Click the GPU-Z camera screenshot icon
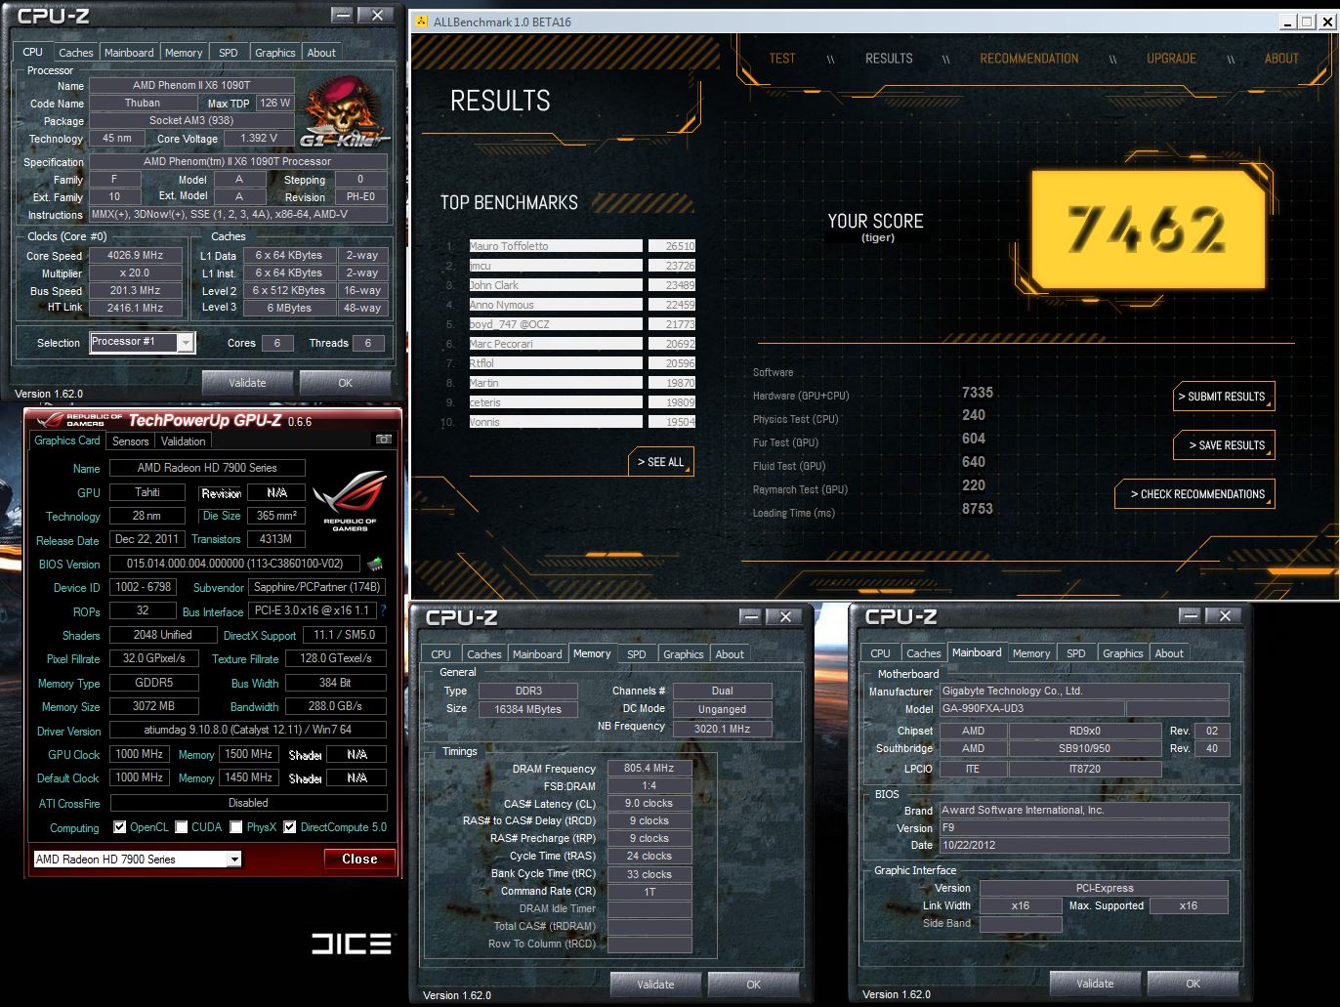This screenshot has width=1340, height=1007. [384, 440]
